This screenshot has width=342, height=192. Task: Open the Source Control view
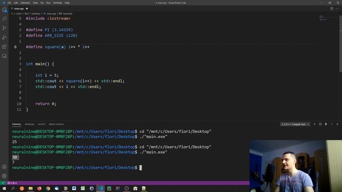4,28
